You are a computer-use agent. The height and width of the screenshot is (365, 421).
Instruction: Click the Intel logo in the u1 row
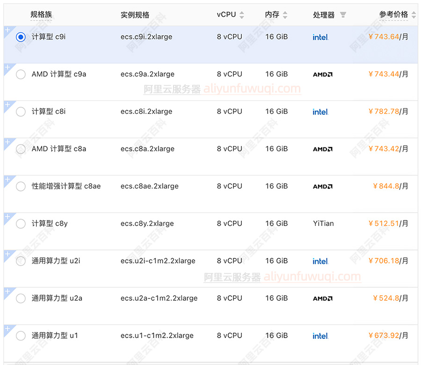point(320,336)
